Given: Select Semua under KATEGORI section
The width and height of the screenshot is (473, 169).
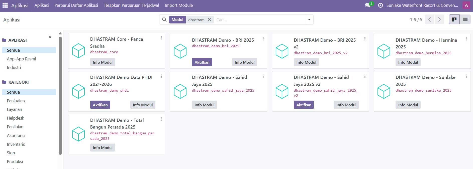Looking at the screenshot, I should (29, 92).
